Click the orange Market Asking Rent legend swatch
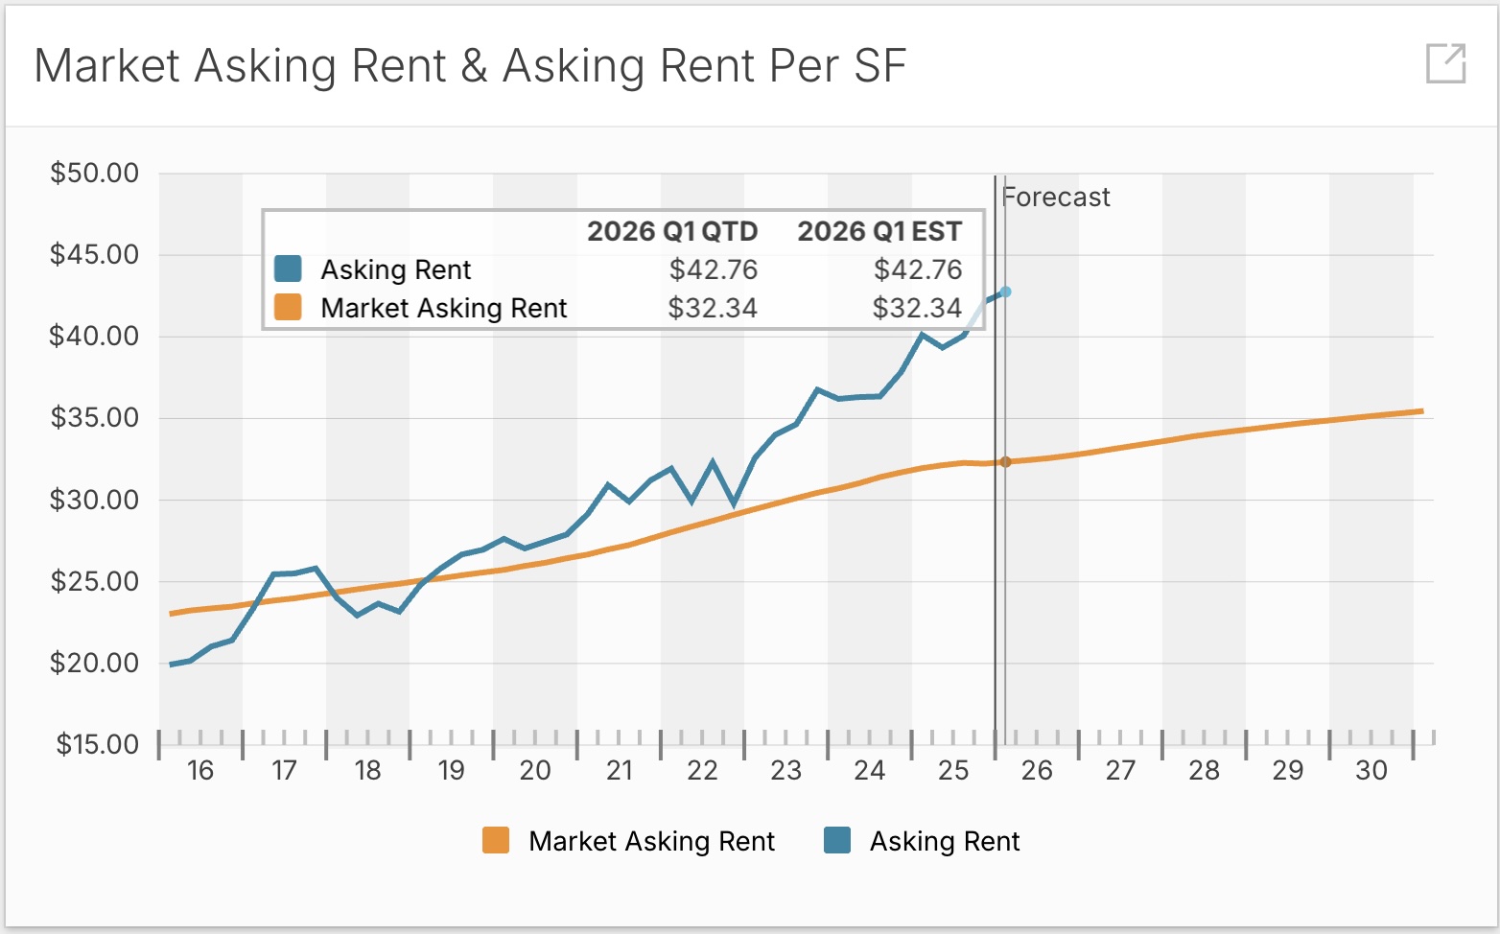The width and height of the screenshot is (1500, 934). pos(498,842)
